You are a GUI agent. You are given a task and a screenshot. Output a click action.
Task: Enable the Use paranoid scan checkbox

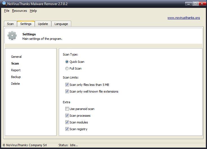[67, 109]
